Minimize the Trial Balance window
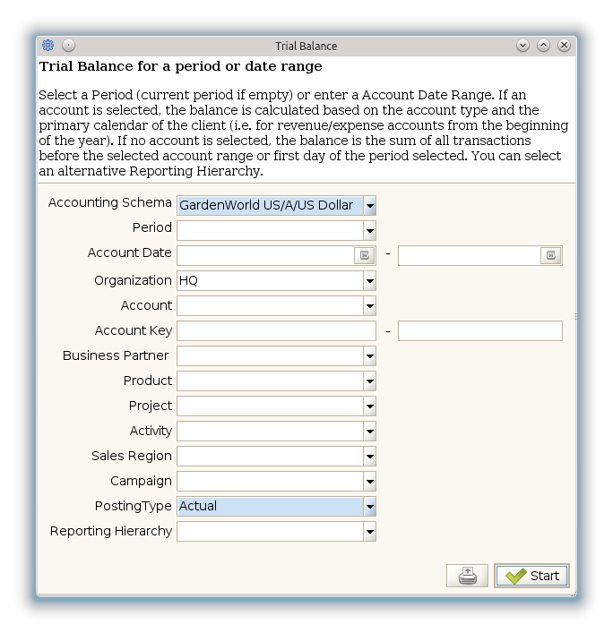Viewport: 613px width, 633px height. (522, 45)
